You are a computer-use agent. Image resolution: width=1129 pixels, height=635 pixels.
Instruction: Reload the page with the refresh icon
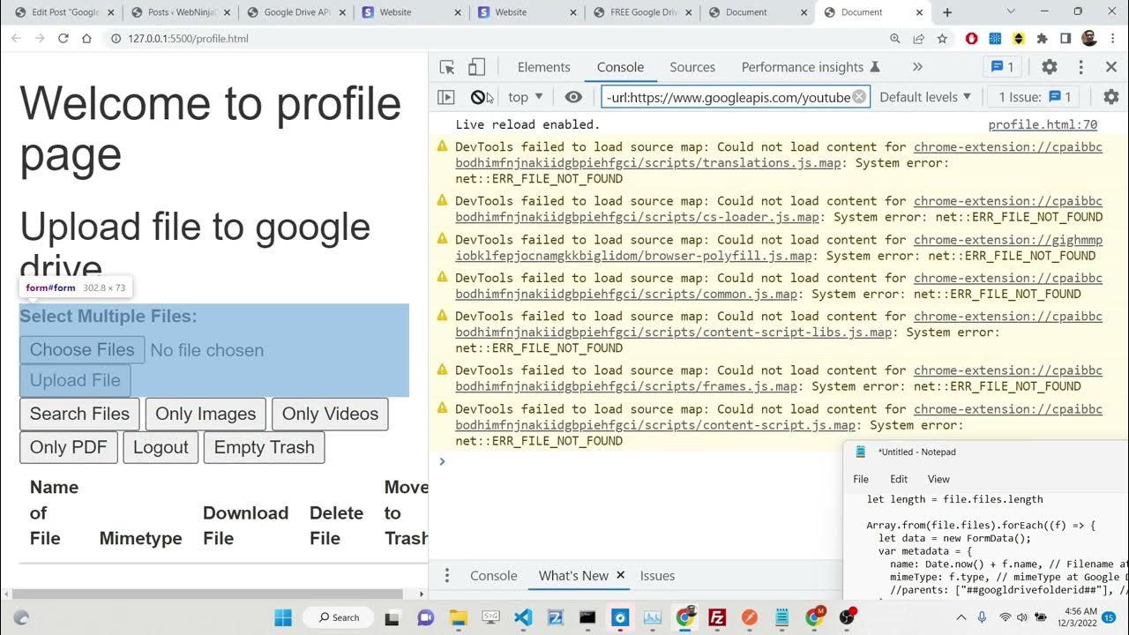coord(64,39)
